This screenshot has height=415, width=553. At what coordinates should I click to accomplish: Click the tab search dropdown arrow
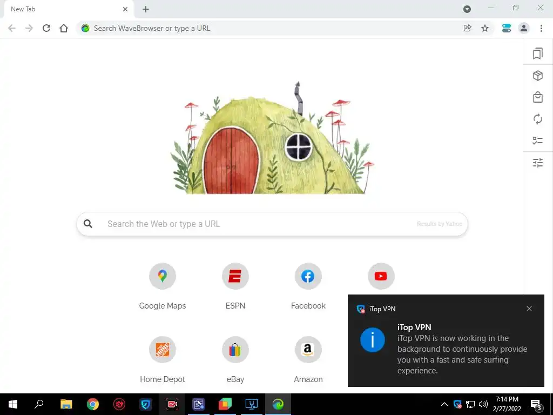coord(467,9)
